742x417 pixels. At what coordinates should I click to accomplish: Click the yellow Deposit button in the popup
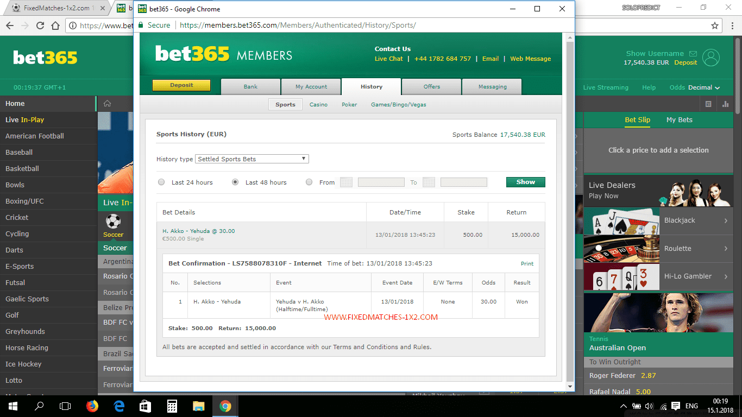point(181,85)
